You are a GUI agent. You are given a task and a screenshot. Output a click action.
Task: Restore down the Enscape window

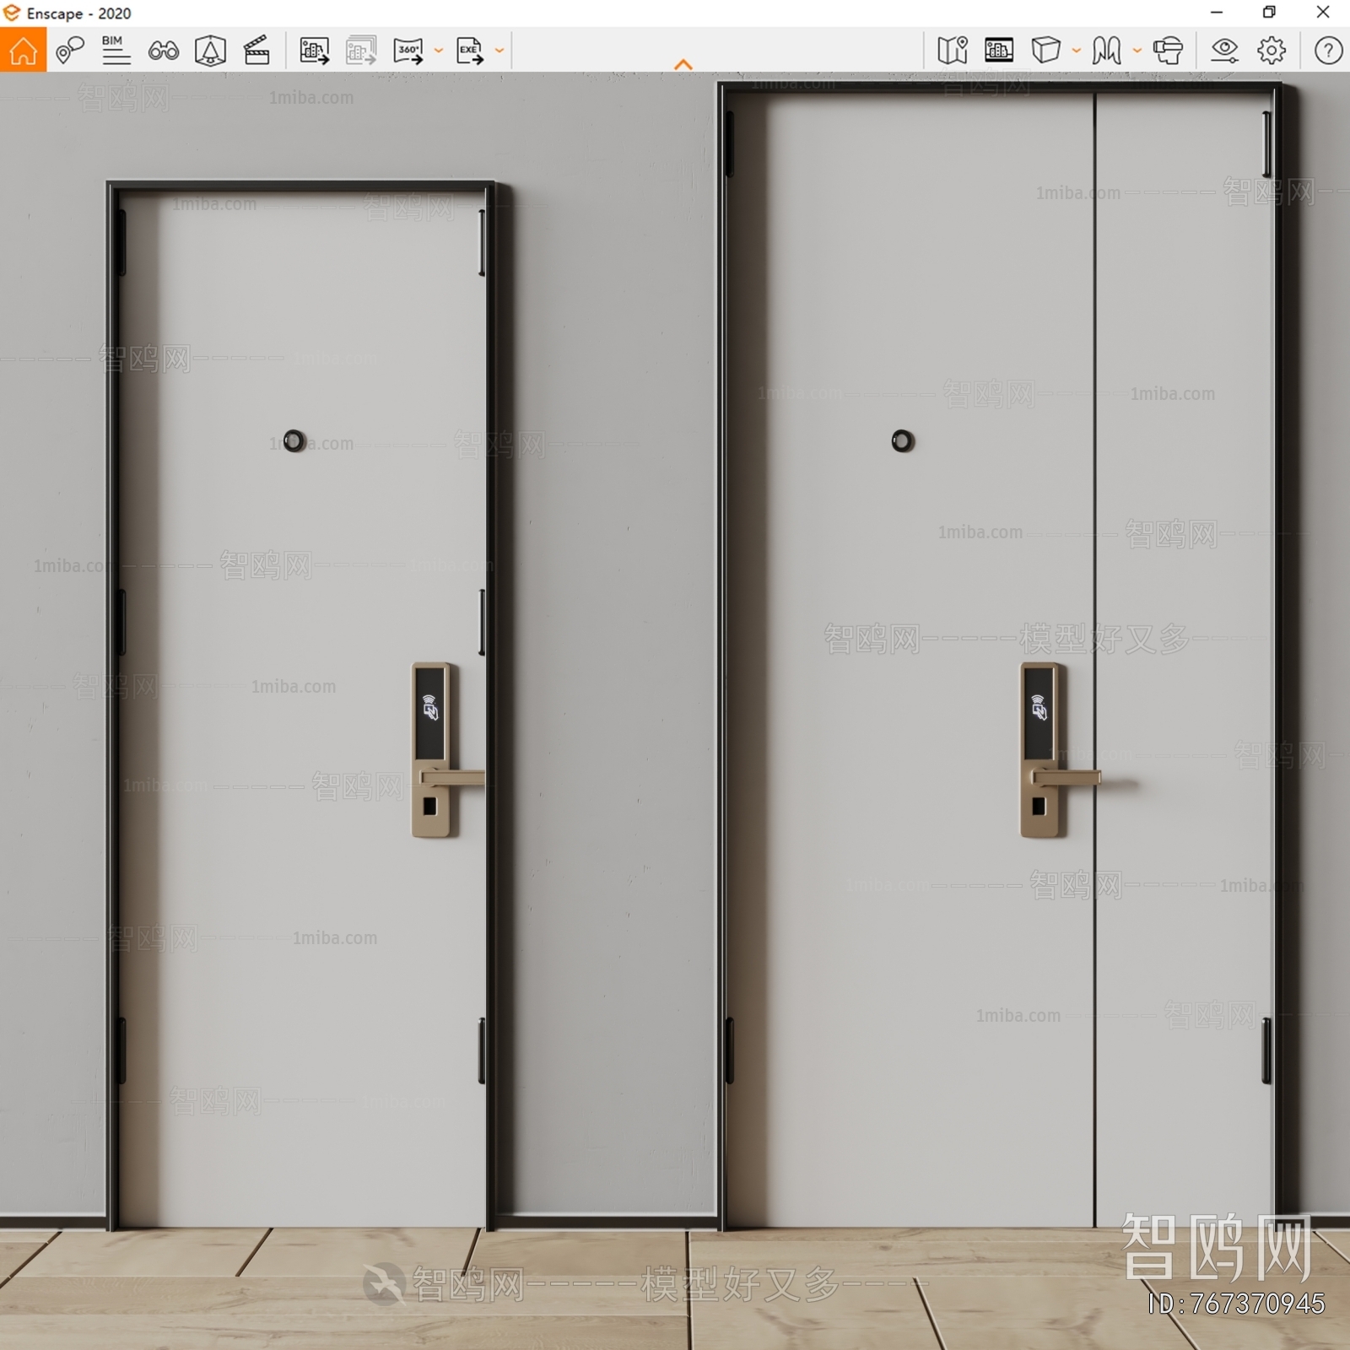pos(1269,13)
